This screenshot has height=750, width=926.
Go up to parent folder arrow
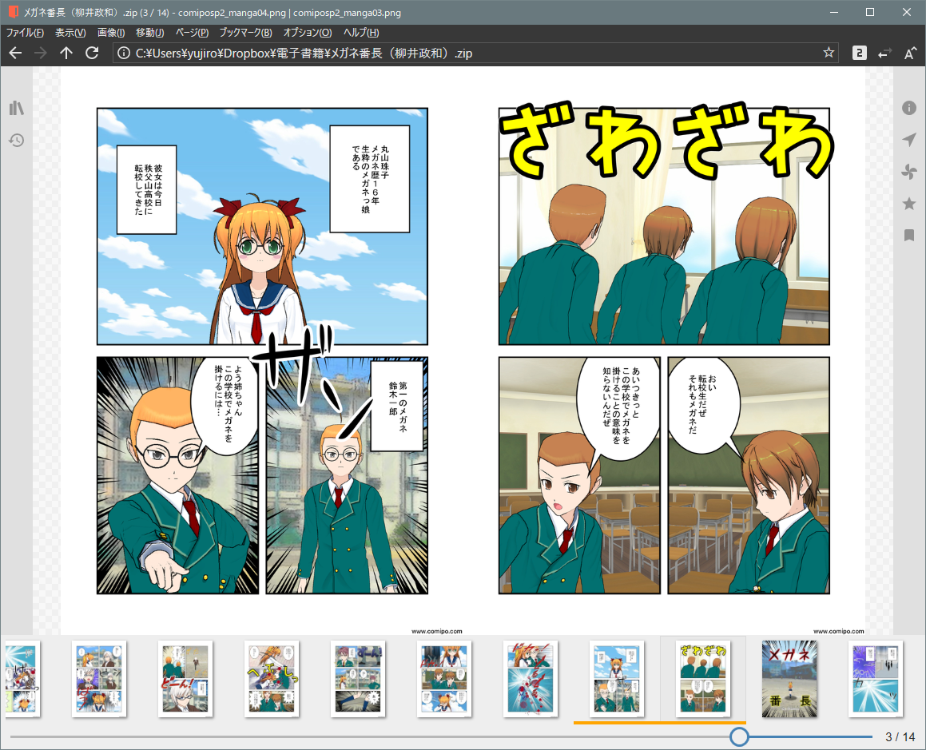[66, 54]
